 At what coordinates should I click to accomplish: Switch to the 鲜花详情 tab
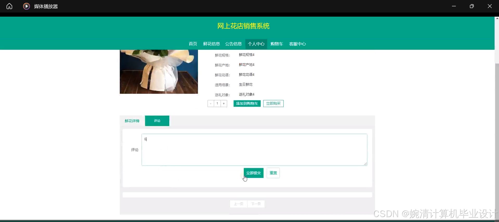click(x=132, y=121)
